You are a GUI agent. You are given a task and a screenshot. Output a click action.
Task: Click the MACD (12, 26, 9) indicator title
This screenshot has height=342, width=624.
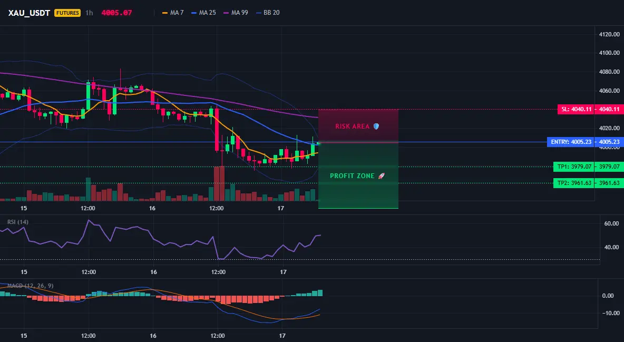(x=31, y=286)
